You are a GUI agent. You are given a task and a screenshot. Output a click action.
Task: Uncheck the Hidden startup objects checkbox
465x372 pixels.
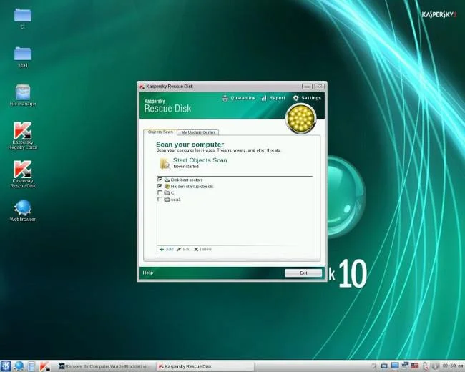point(160,186)
